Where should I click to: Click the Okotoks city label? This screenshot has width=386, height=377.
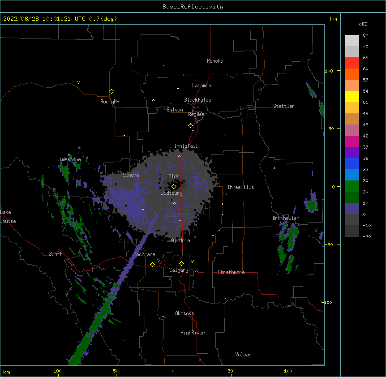(x=184, y=313)
